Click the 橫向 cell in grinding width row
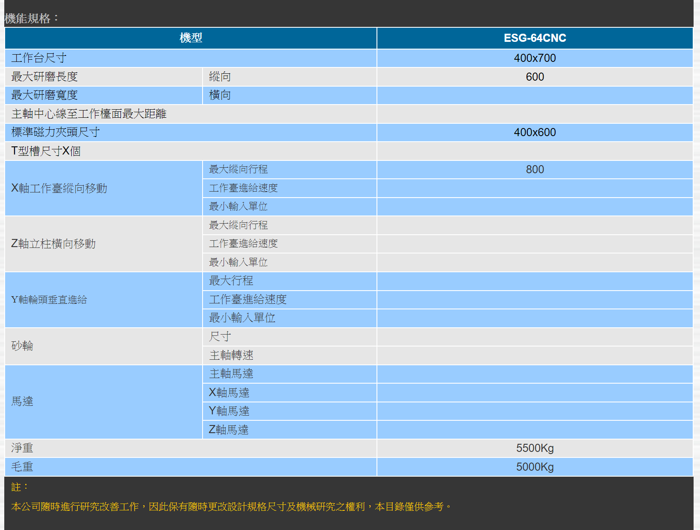Screen dimensions: 700x530 click(220, 95)
